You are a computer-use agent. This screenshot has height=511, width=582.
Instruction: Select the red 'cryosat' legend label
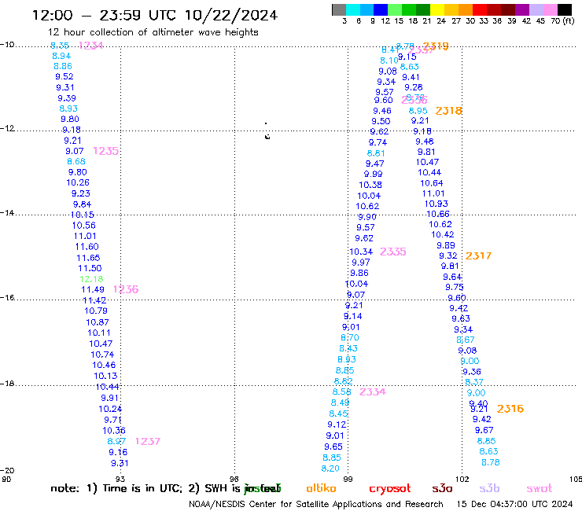pos(390,488)
